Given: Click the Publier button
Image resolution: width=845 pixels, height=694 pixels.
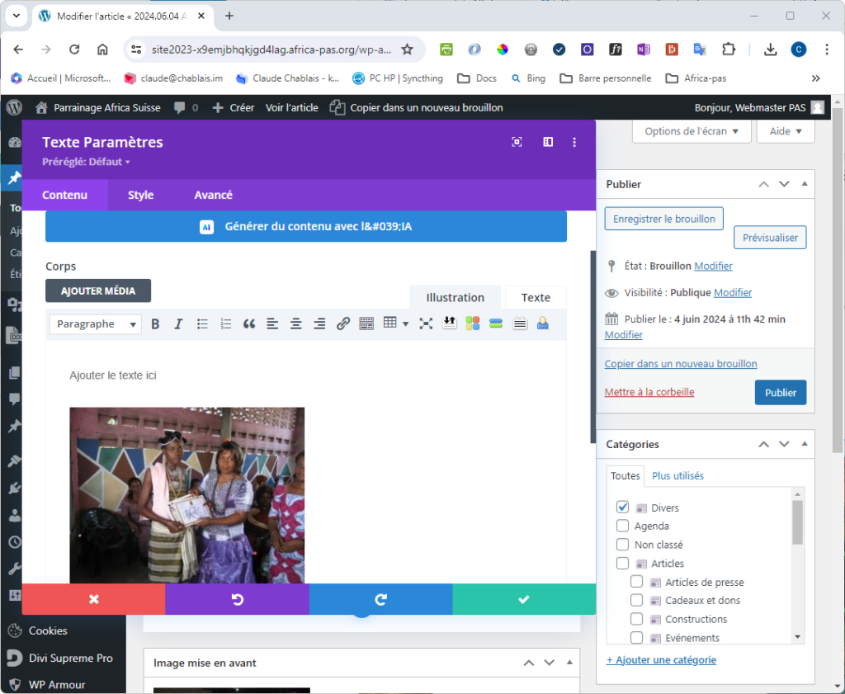Looking at the screenshot, I should pyautogui.click(x=780, y=393).
